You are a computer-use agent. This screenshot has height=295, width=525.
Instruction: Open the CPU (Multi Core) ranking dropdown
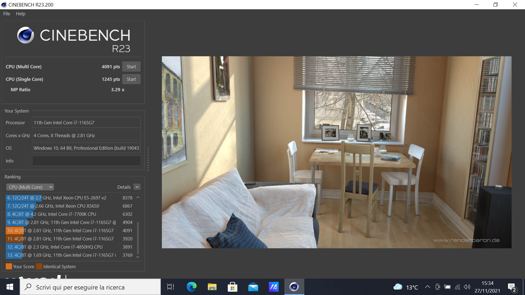point(30,187)
